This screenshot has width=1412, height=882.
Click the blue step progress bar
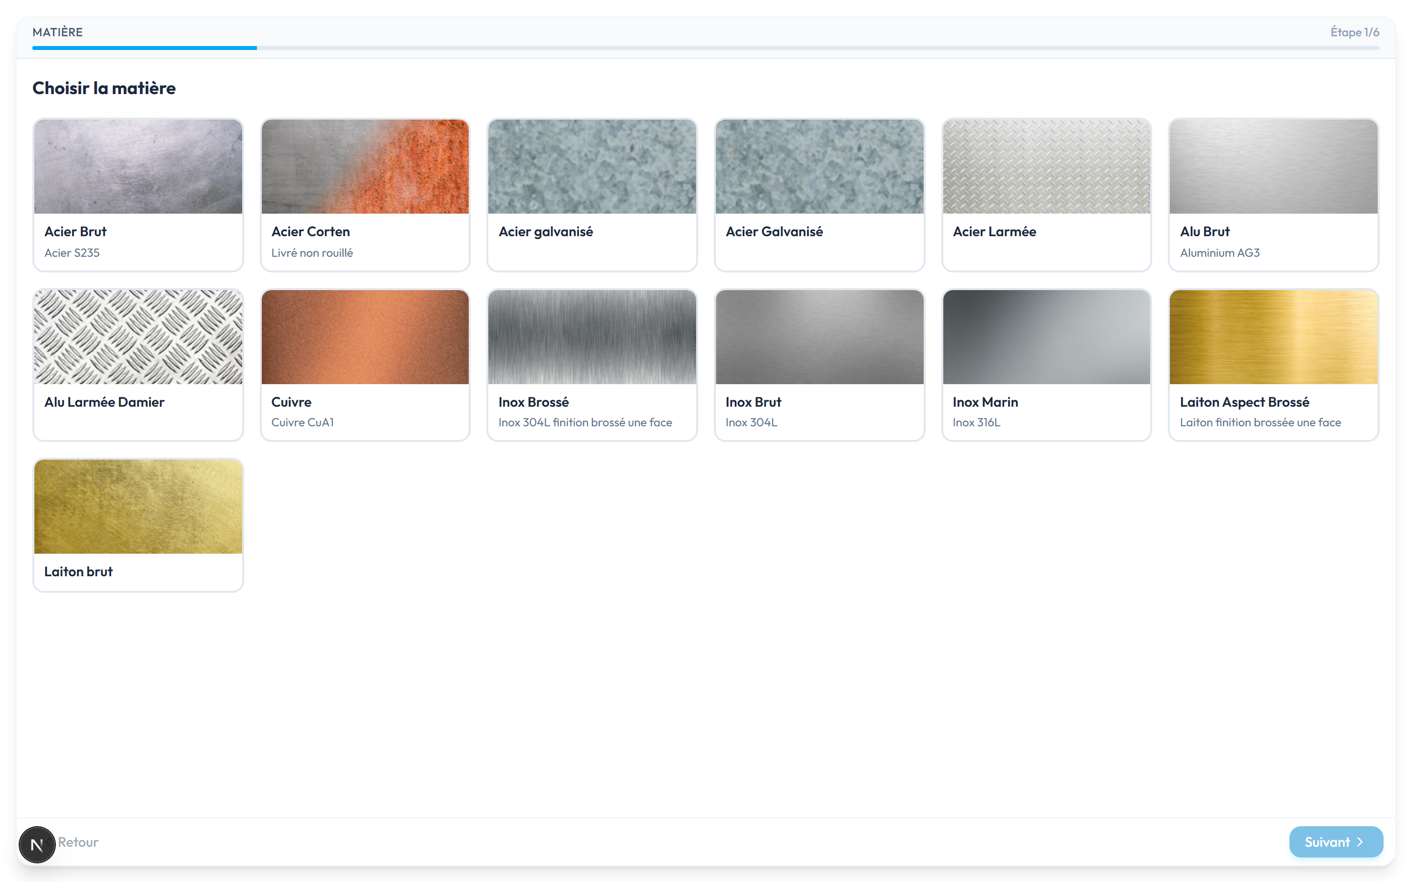point(706,48)
